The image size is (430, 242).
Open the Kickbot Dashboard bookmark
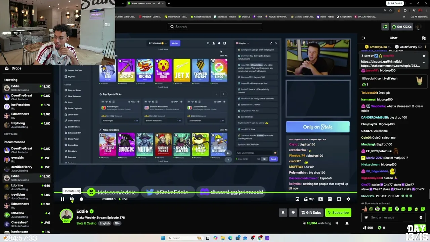201,17
